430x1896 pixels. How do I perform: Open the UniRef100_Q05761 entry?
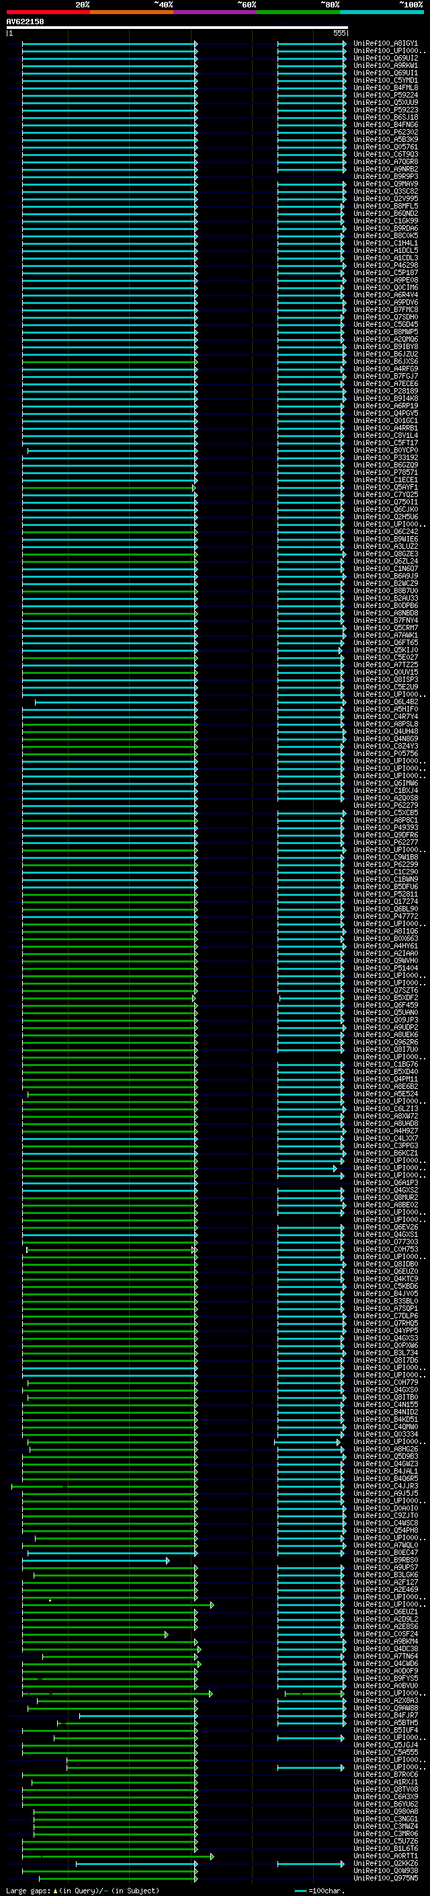[x=385, y=147]
